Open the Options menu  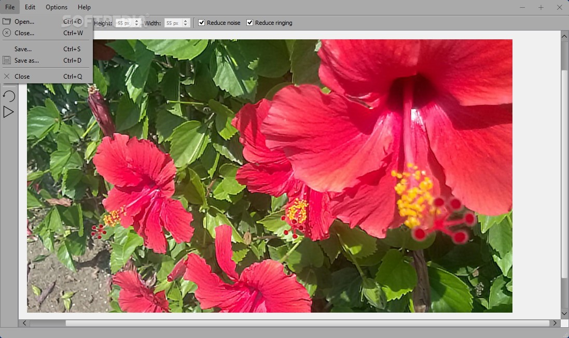(56, 7)
